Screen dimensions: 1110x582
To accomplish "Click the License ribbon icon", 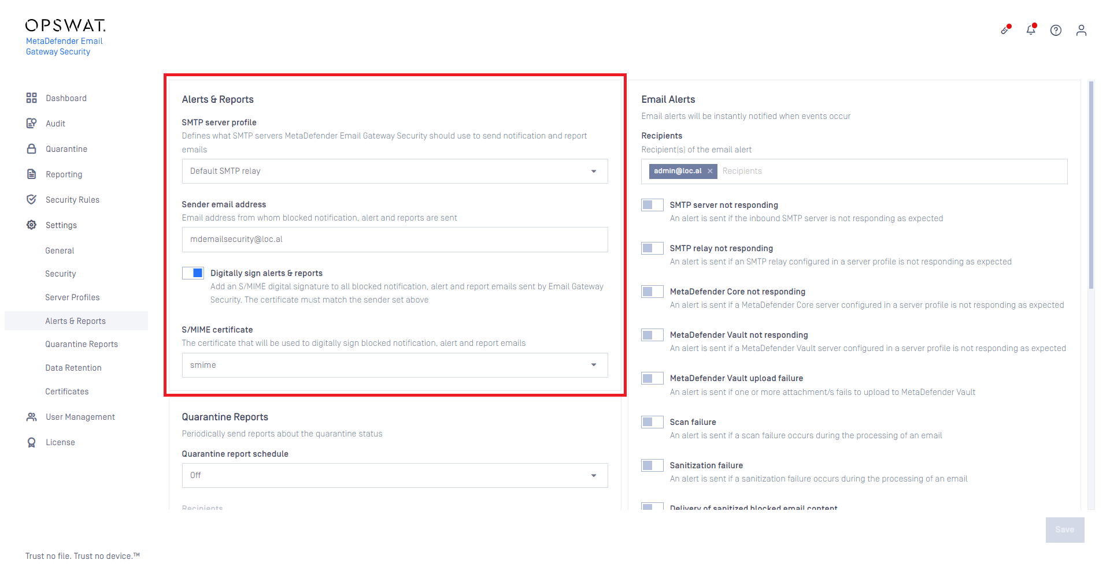I will pos(31,442).
